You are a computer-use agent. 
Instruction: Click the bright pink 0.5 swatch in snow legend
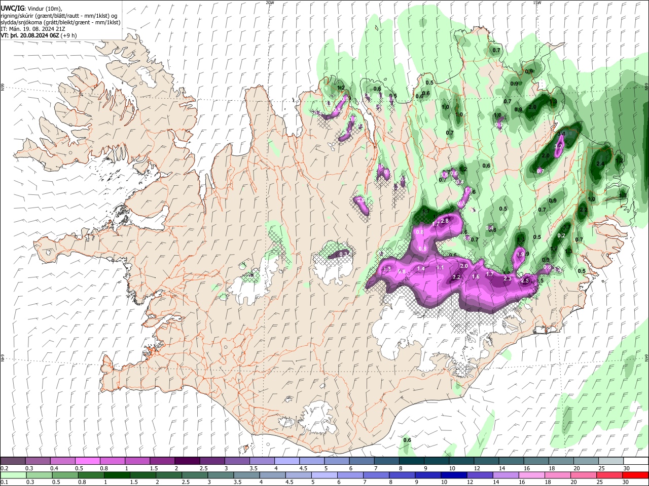[87, 461]
